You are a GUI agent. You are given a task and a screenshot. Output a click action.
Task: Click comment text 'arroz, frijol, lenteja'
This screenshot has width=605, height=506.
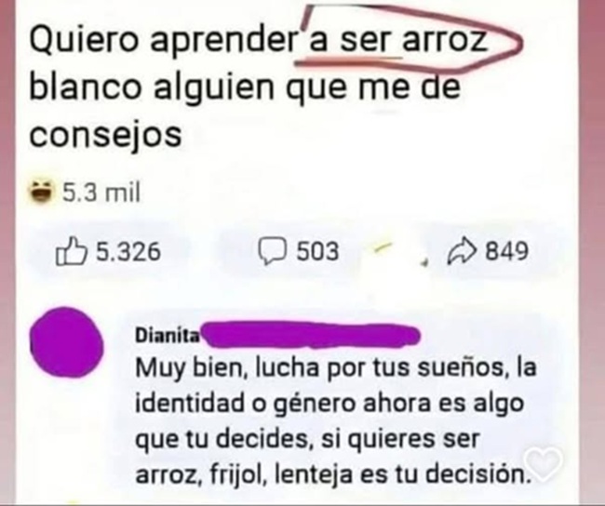click(244, 474)
